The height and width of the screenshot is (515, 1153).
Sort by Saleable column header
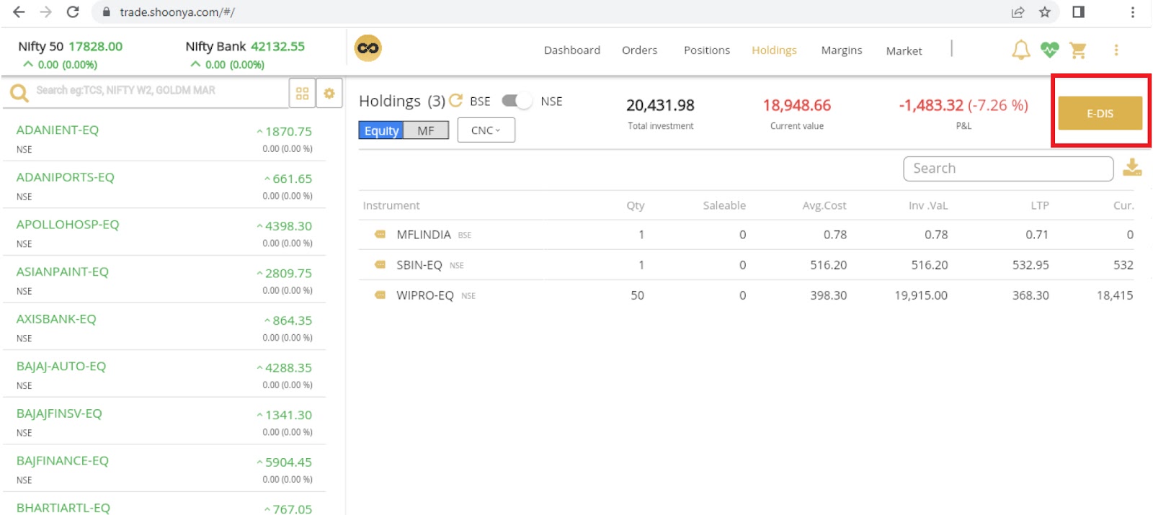pyautogui.click(x=724, y=205)
